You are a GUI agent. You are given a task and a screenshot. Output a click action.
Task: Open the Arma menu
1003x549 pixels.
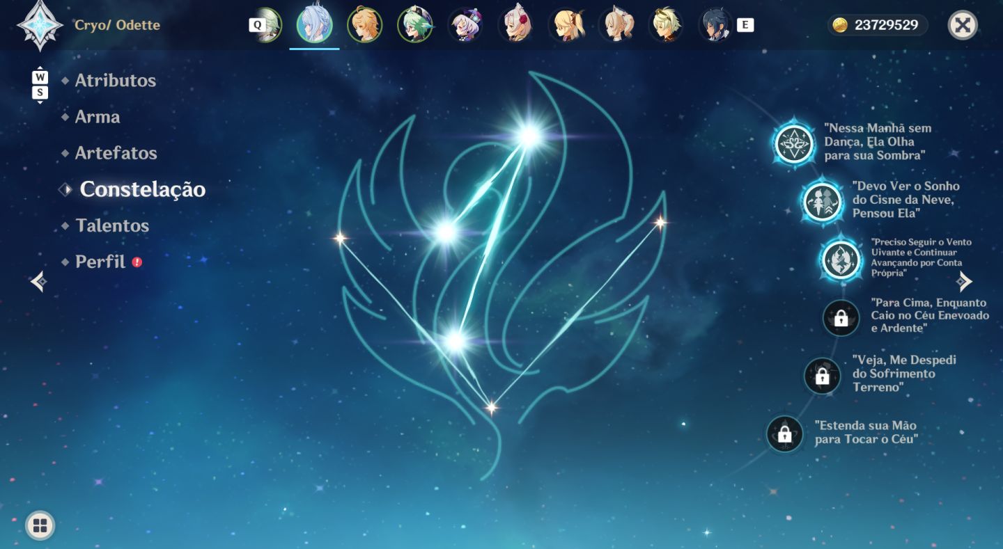97,117
